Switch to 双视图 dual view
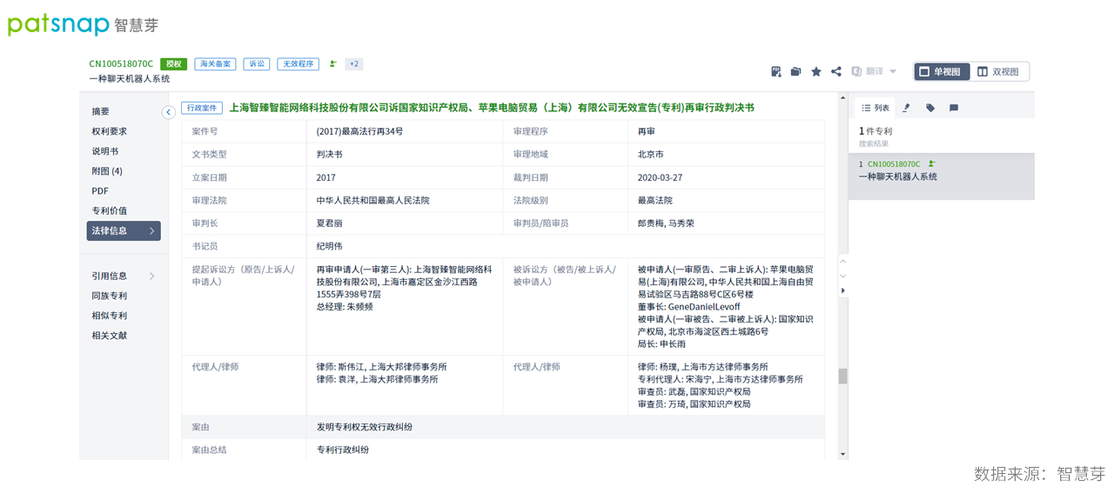The image size is (1114, 493). (x=999, y=71)
